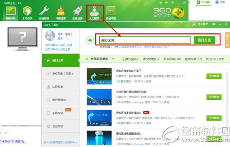Screen dimensions: 230x147
Task: Click the green back arrow button
Action: (90, 40)
